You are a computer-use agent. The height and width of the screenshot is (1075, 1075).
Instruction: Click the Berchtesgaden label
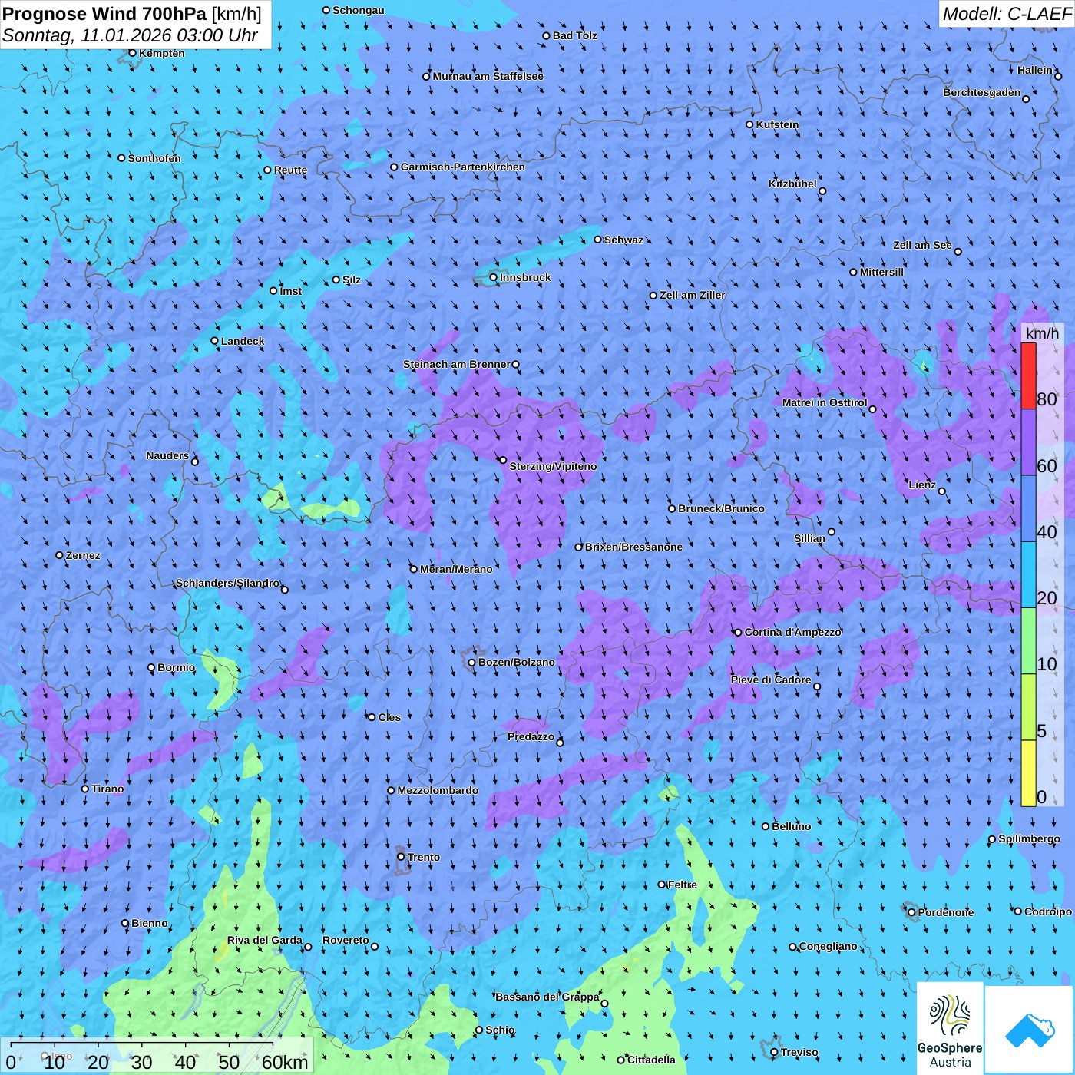(982, 92)
